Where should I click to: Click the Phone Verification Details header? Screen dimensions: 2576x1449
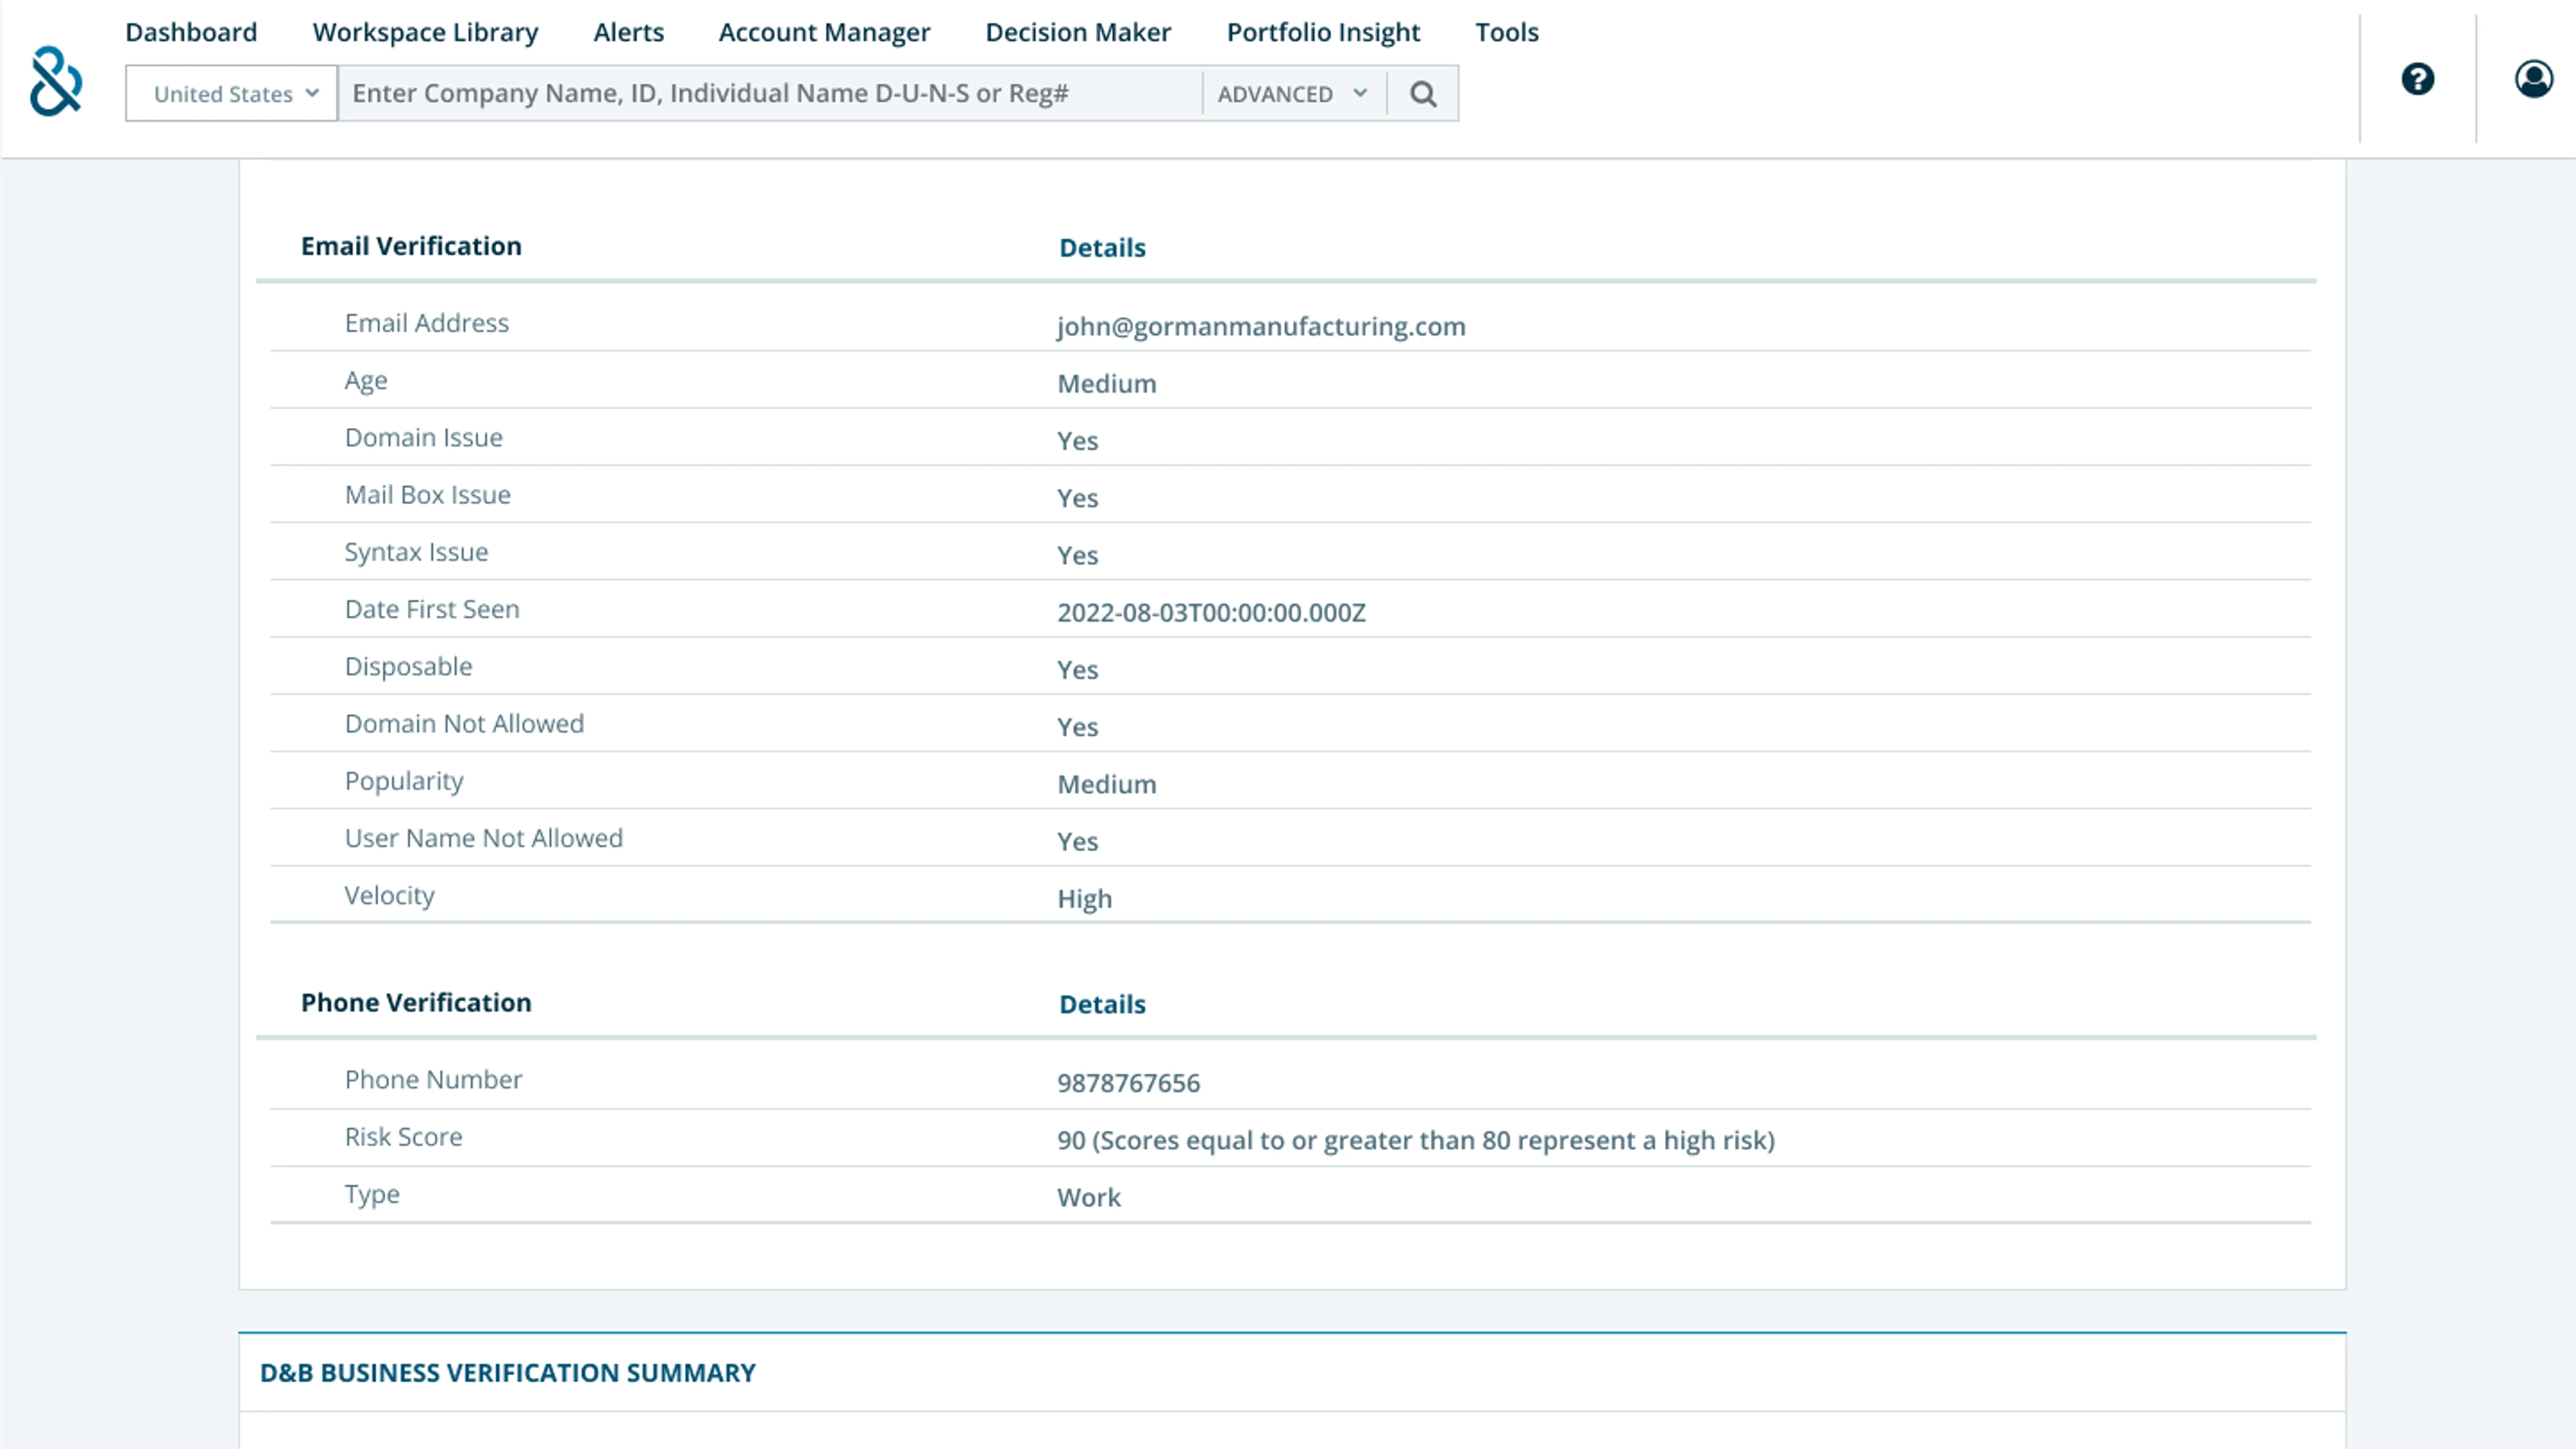pos(1102,1004)
